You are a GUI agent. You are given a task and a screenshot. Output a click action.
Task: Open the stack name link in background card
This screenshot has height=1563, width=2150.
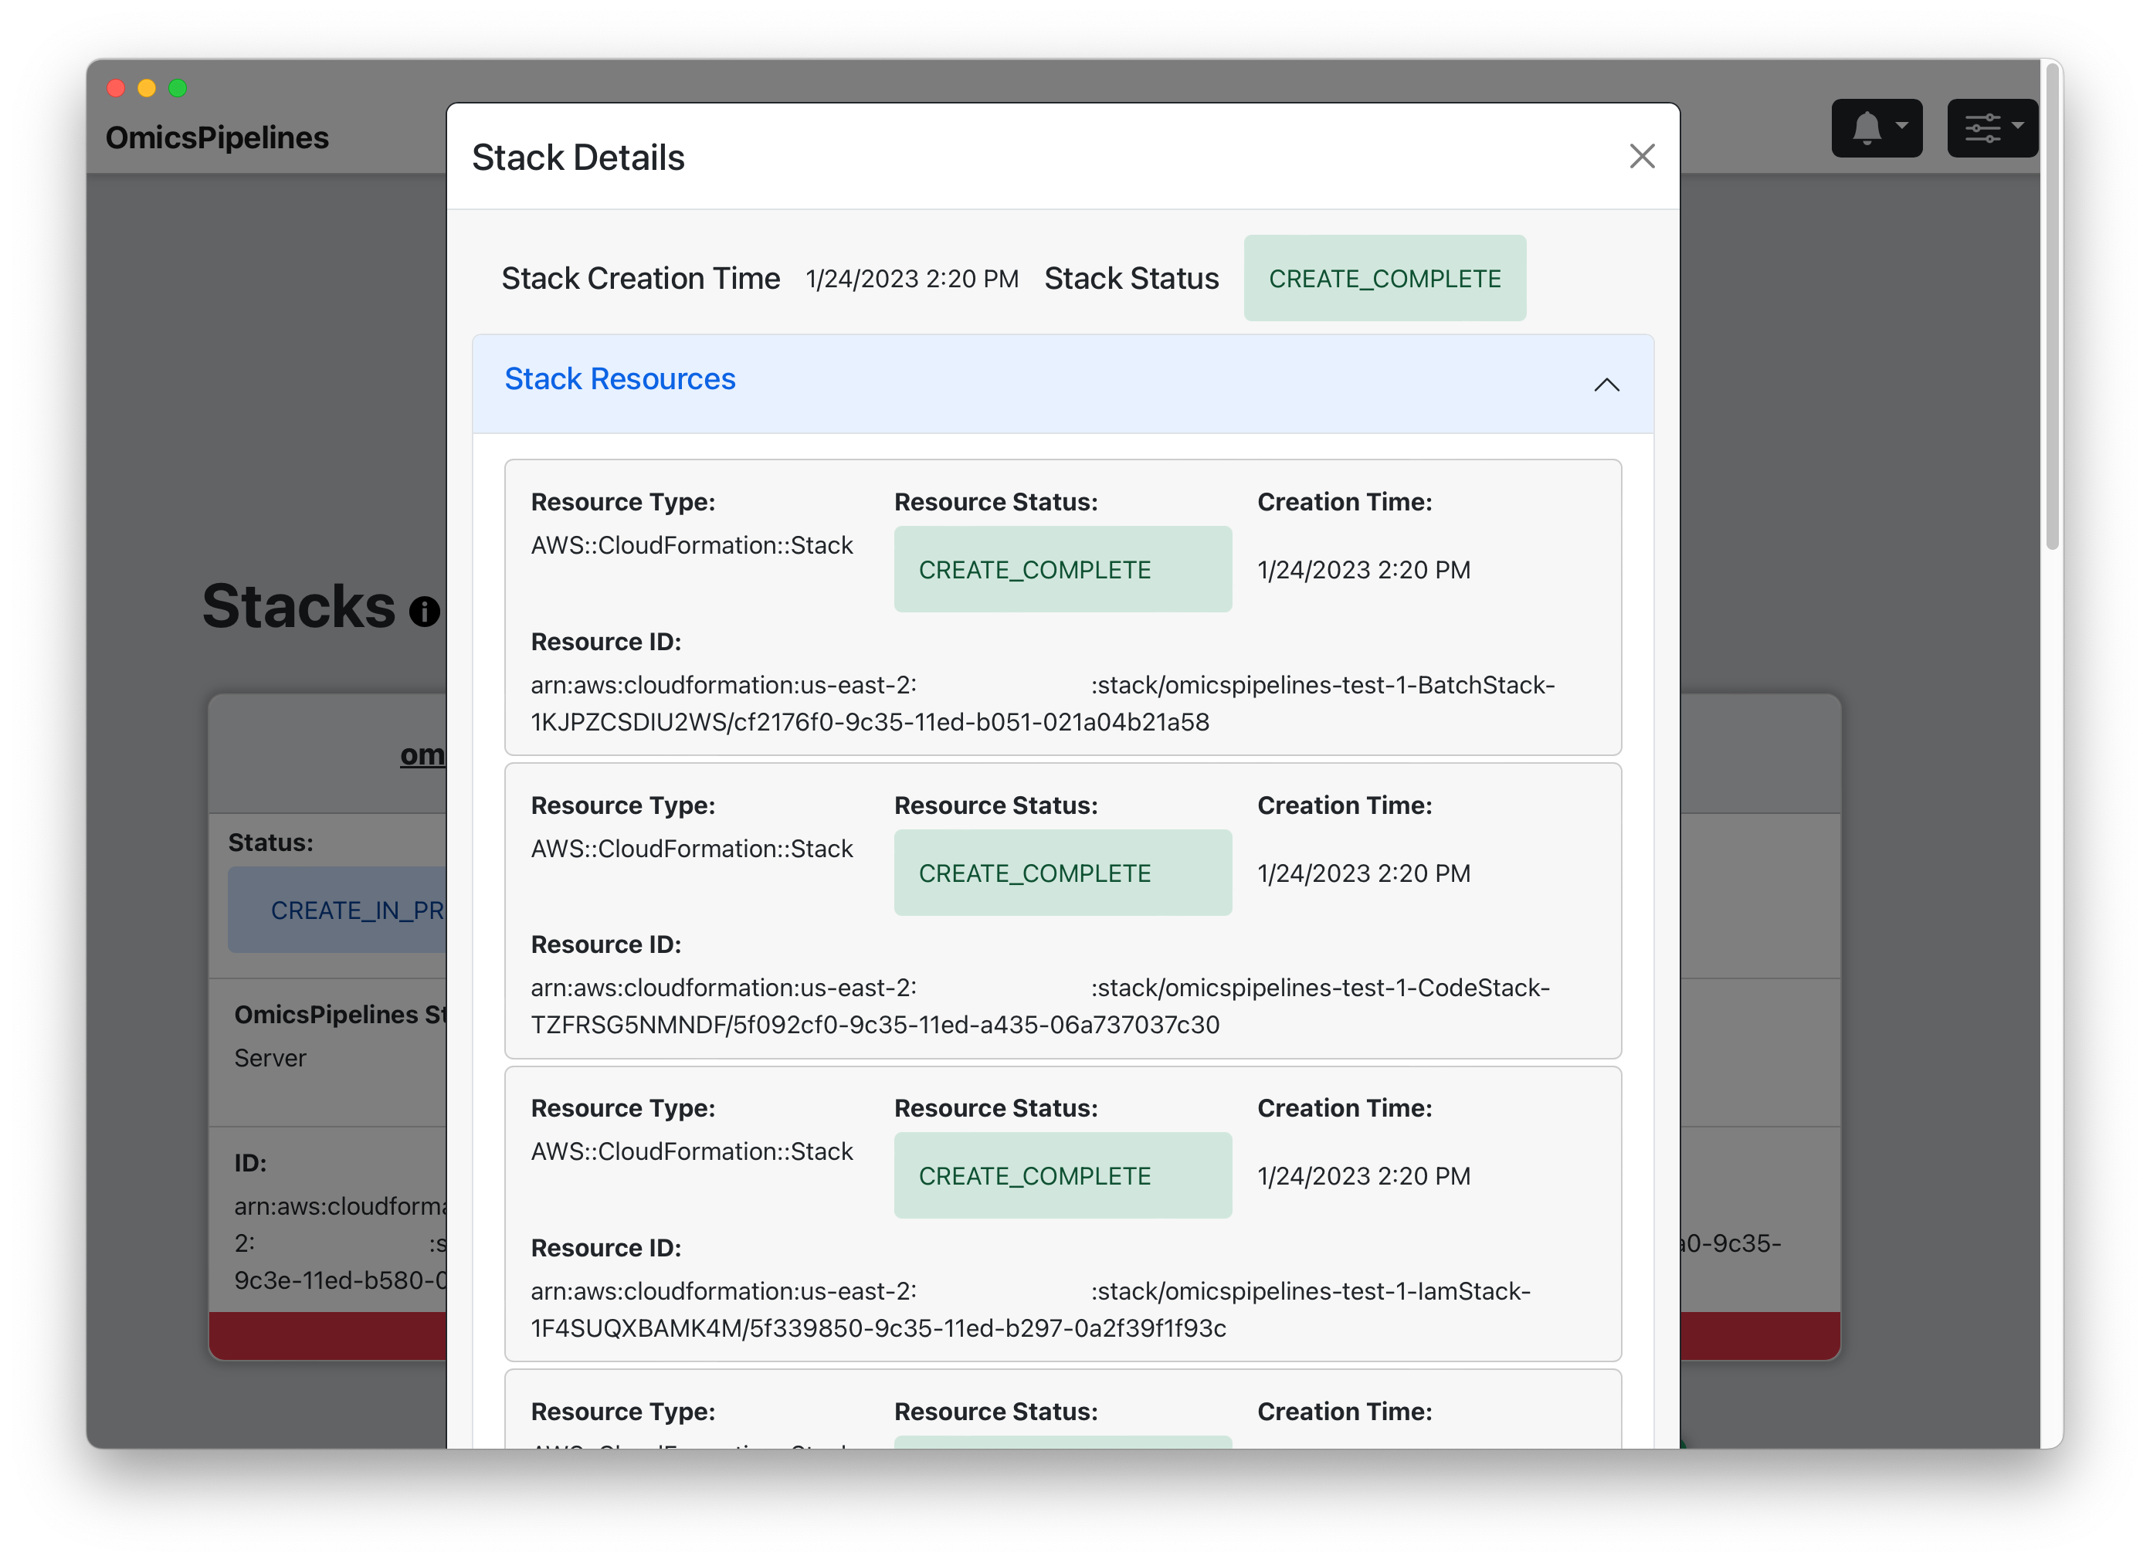pyautogui.click(x=422, y=754)
